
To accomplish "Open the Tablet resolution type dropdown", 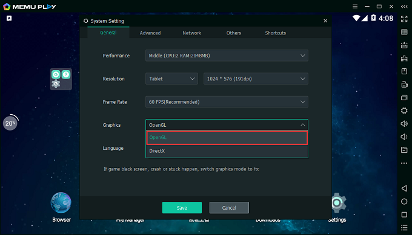I will pos(171,79).
